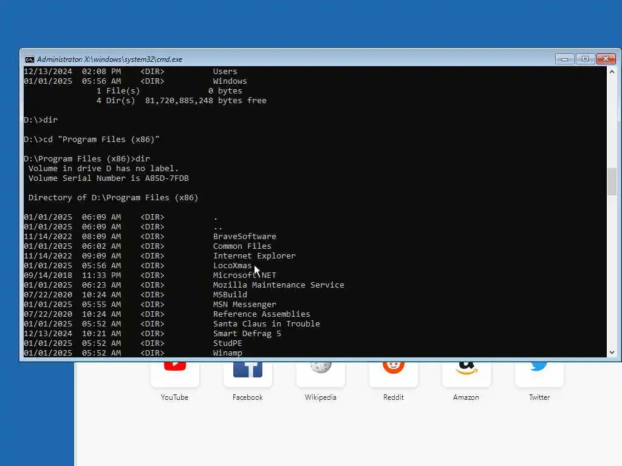Click the YouTube label text

click(174, 397)
